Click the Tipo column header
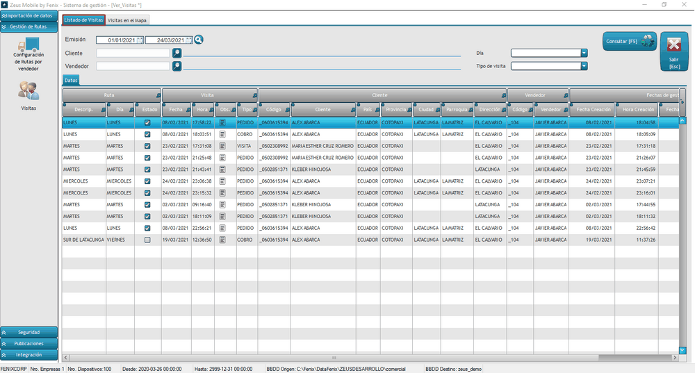Screen dimensions: 695x373 pyautogui.click(x=247, y=110)
